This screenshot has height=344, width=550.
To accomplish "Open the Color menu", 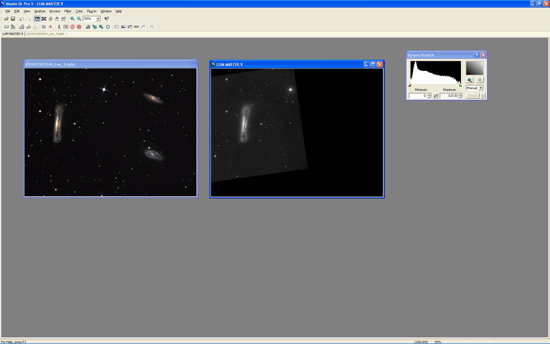I will (79, 11).
